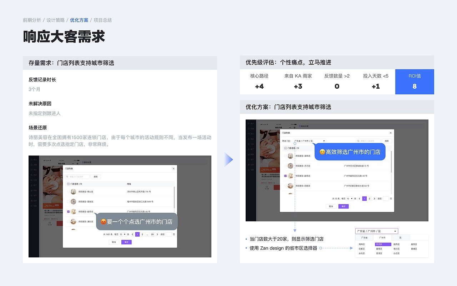Open the 每页 10 条 page size dropdown

pyautogui.click(x=350, y=199)
